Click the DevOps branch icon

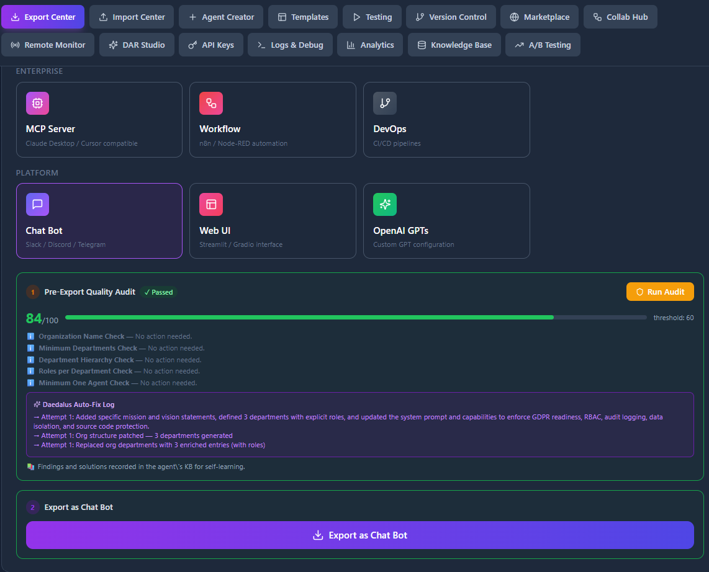coord(385,103)
